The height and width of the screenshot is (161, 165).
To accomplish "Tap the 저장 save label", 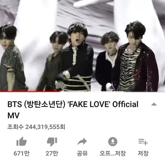I will (143, 153).
